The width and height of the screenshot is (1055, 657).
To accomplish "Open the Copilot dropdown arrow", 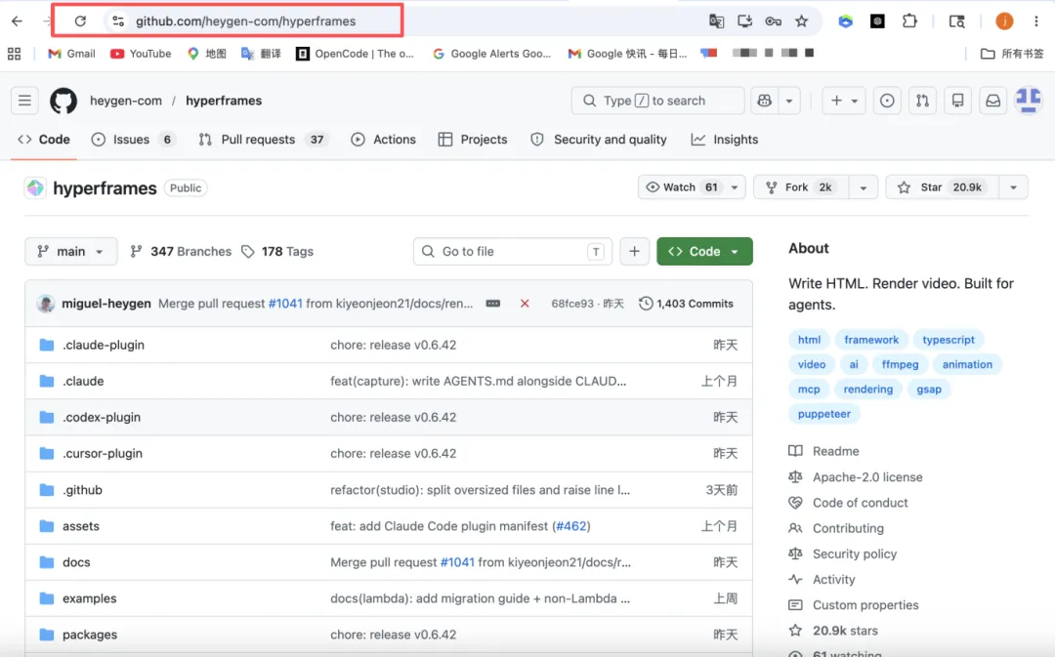I will coord(789,101).
